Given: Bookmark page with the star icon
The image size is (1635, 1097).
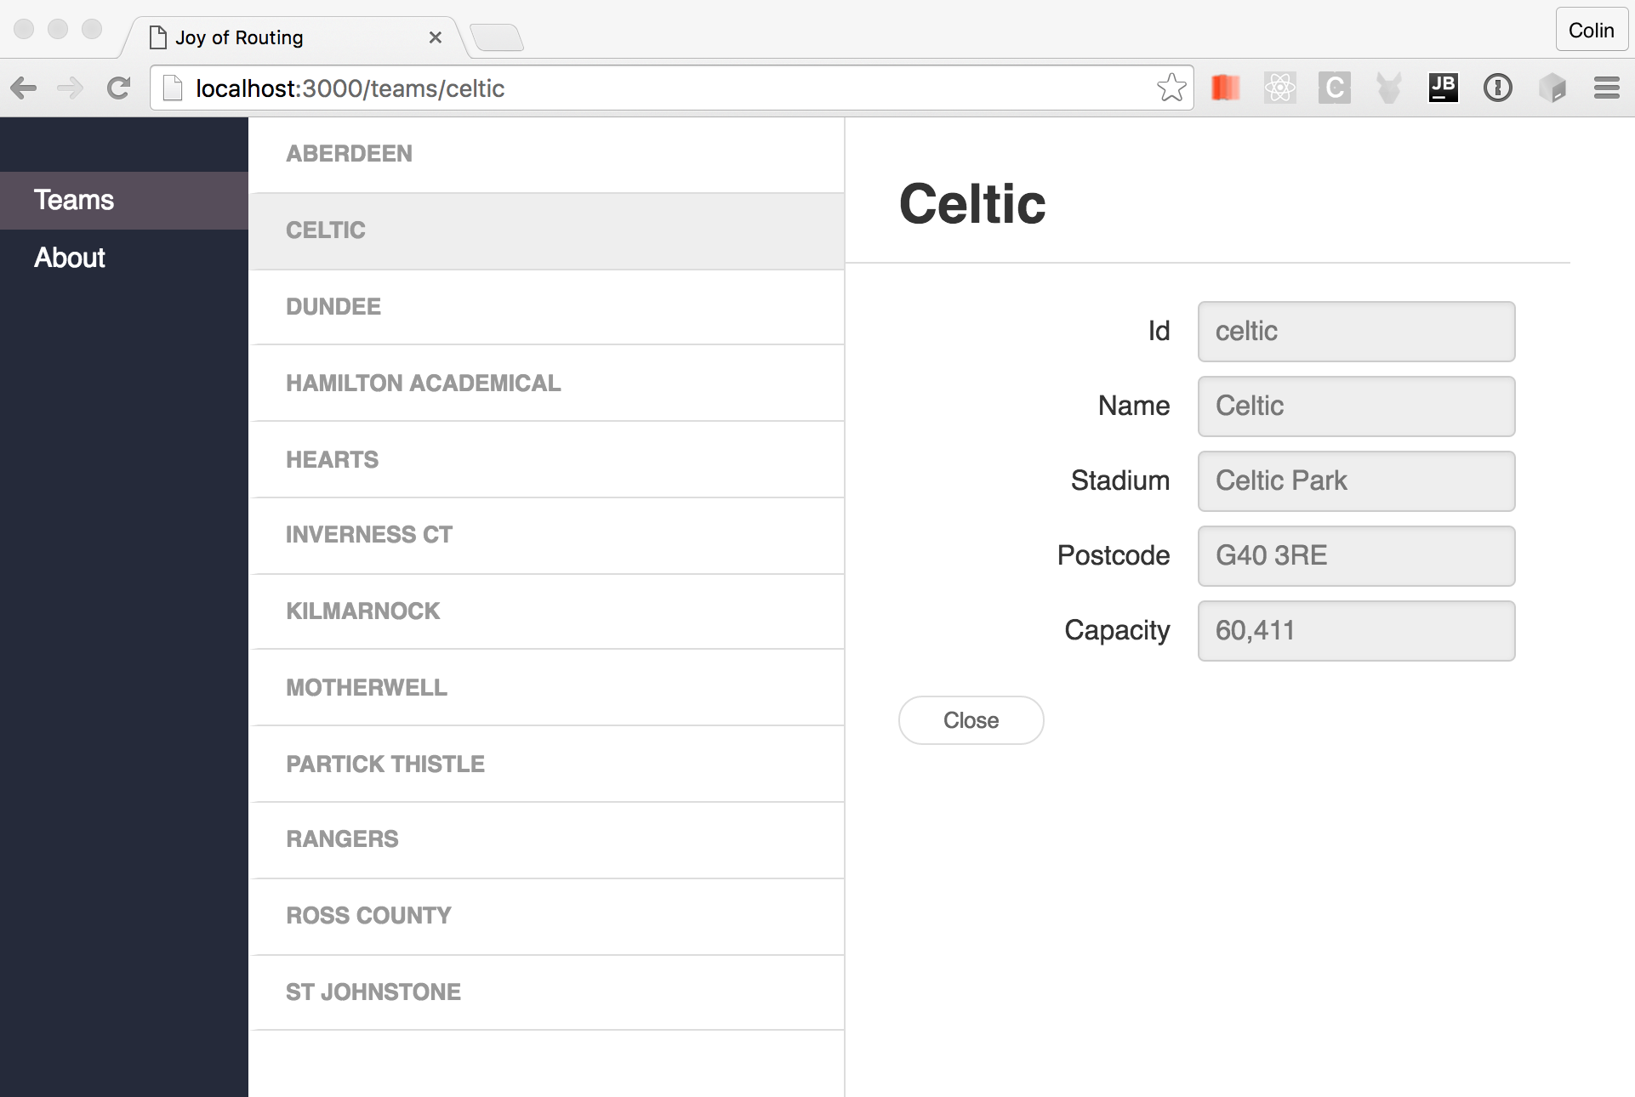Looking at the screenshot, I should (1171, 88).
